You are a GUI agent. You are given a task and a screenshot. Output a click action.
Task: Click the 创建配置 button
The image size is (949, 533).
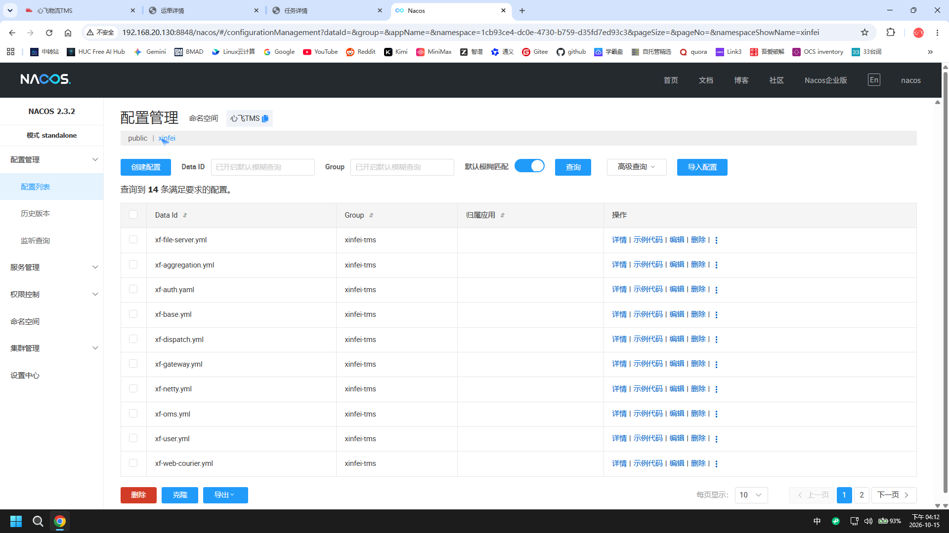pyautogui.click(x=146, y=167)
